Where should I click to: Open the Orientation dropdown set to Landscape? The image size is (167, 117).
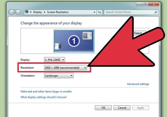(59, 75)
